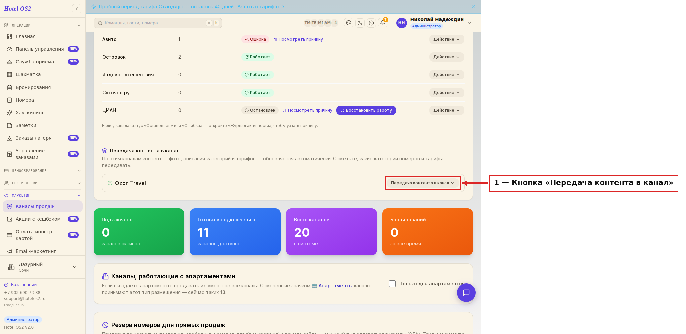
Task: Open the theme palette icon
Action: pyautogui.click(x=349, y=23)
